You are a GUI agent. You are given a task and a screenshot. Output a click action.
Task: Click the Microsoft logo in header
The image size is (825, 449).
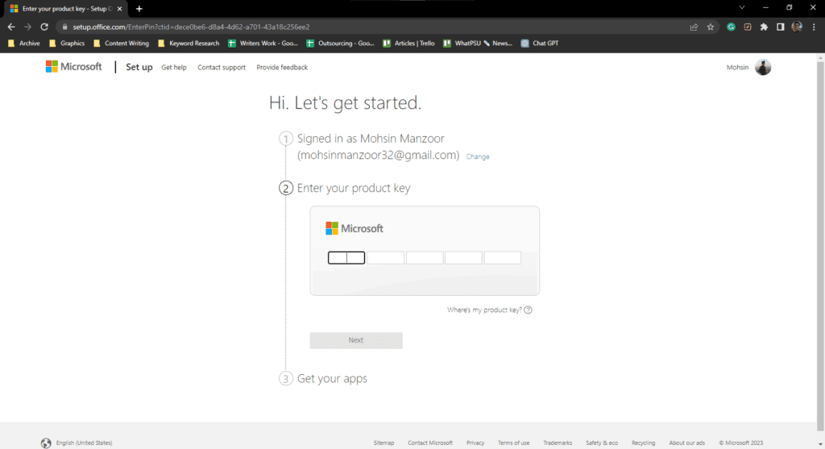[x=73, y=67]
